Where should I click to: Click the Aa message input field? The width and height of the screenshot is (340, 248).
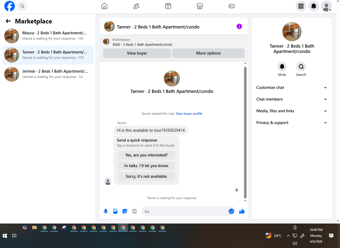(185, 211)
